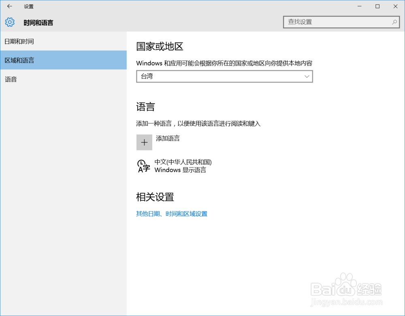Click the Settings gear icon
Viewport: 405px width, 316px height.
pos(10,22)
